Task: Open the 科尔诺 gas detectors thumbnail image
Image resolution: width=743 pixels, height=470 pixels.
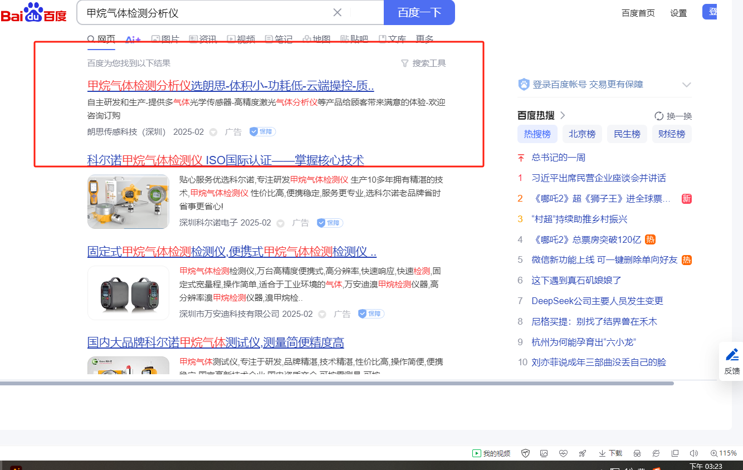Action: coord(128,202)
